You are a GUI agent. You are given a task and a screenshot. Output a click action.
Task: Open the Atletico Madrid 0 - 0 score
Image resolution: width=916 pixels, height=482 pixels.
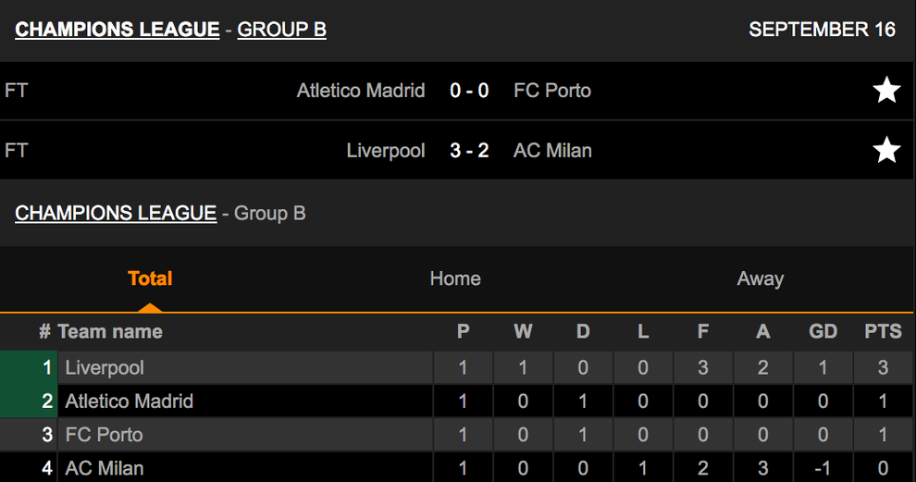[469, 91]
